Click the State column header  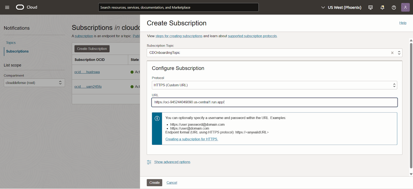[x=134, y=60]
